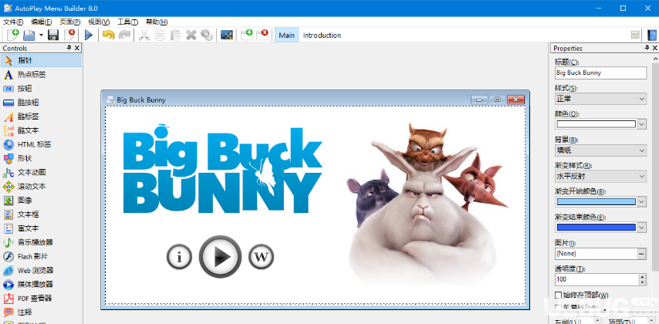This screenshot has width=659, height=324.
Task: Create a new project from the toolbar
Action: 12,35
